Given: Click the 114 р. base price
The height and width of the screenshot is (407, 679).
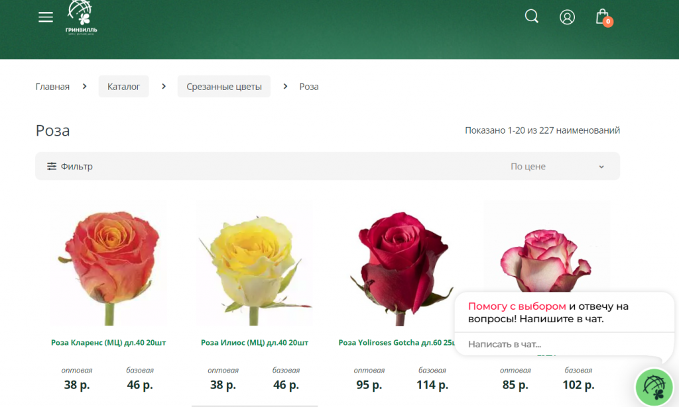Looking at the screenshot, I should [432, 384].
